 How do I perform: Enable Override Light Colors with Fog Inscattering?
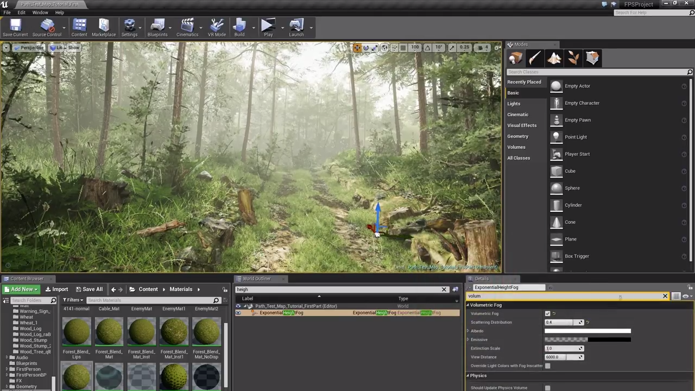[547, 365]
